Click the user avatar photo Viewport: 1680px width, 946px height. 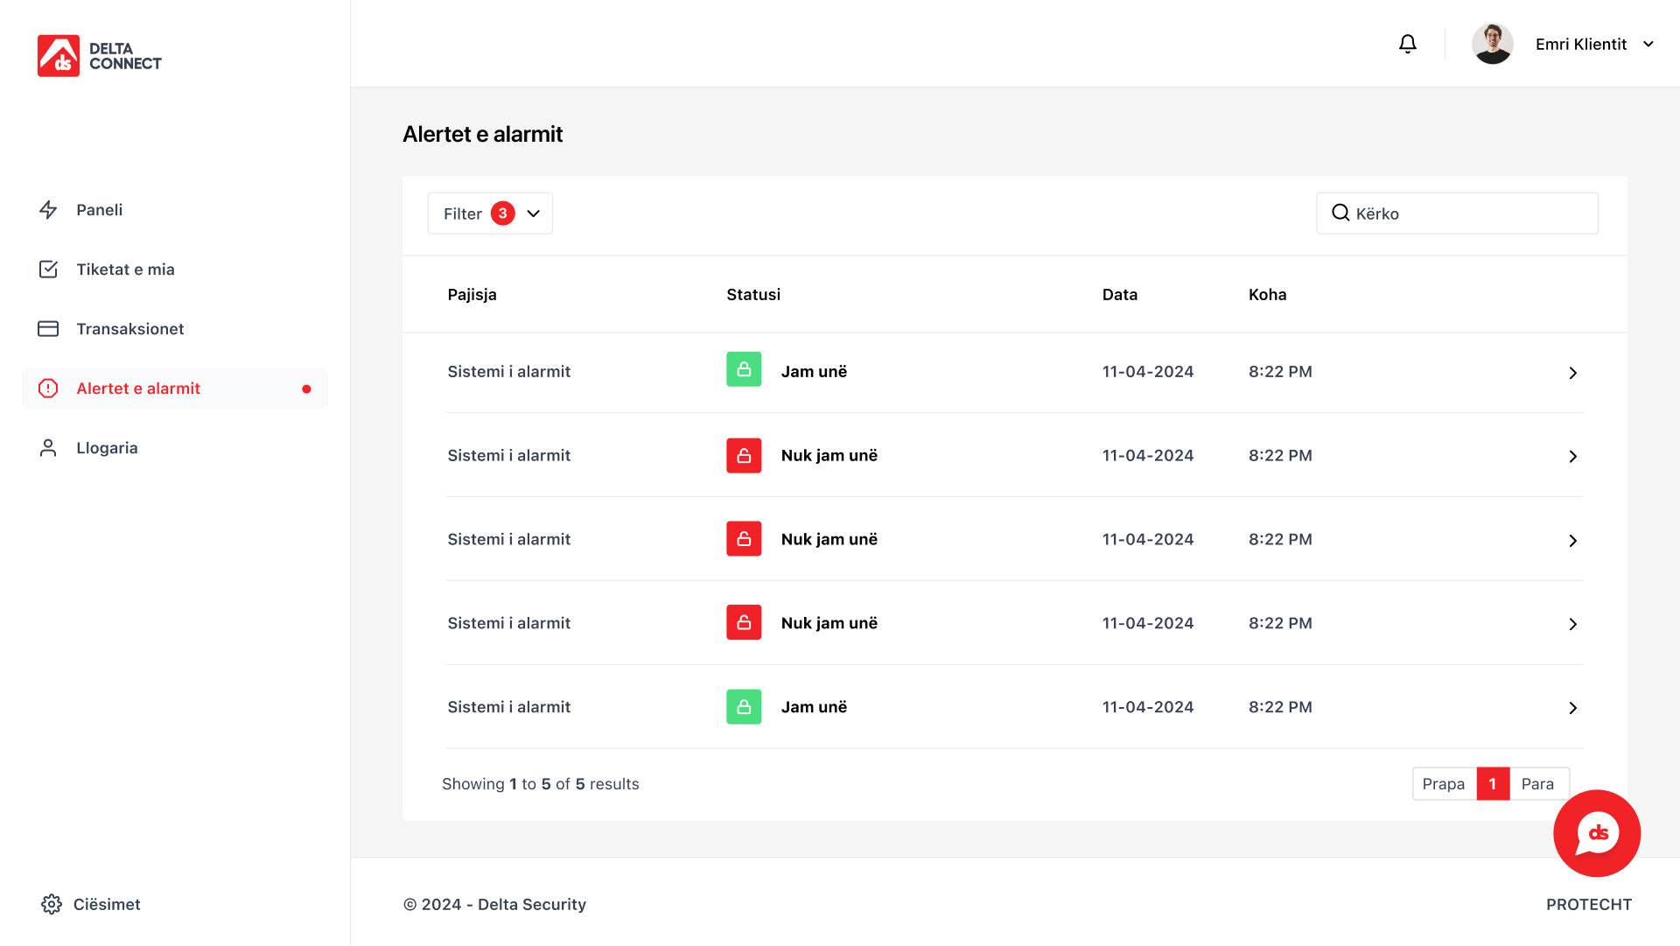pyautogui.click(x=1492, y=44)
